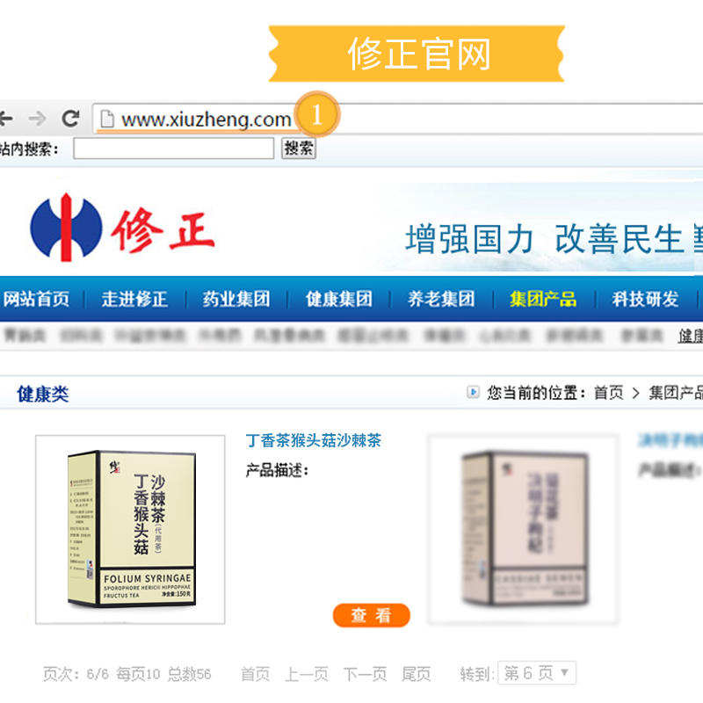Click the browser forward arrow

(37, 119)
